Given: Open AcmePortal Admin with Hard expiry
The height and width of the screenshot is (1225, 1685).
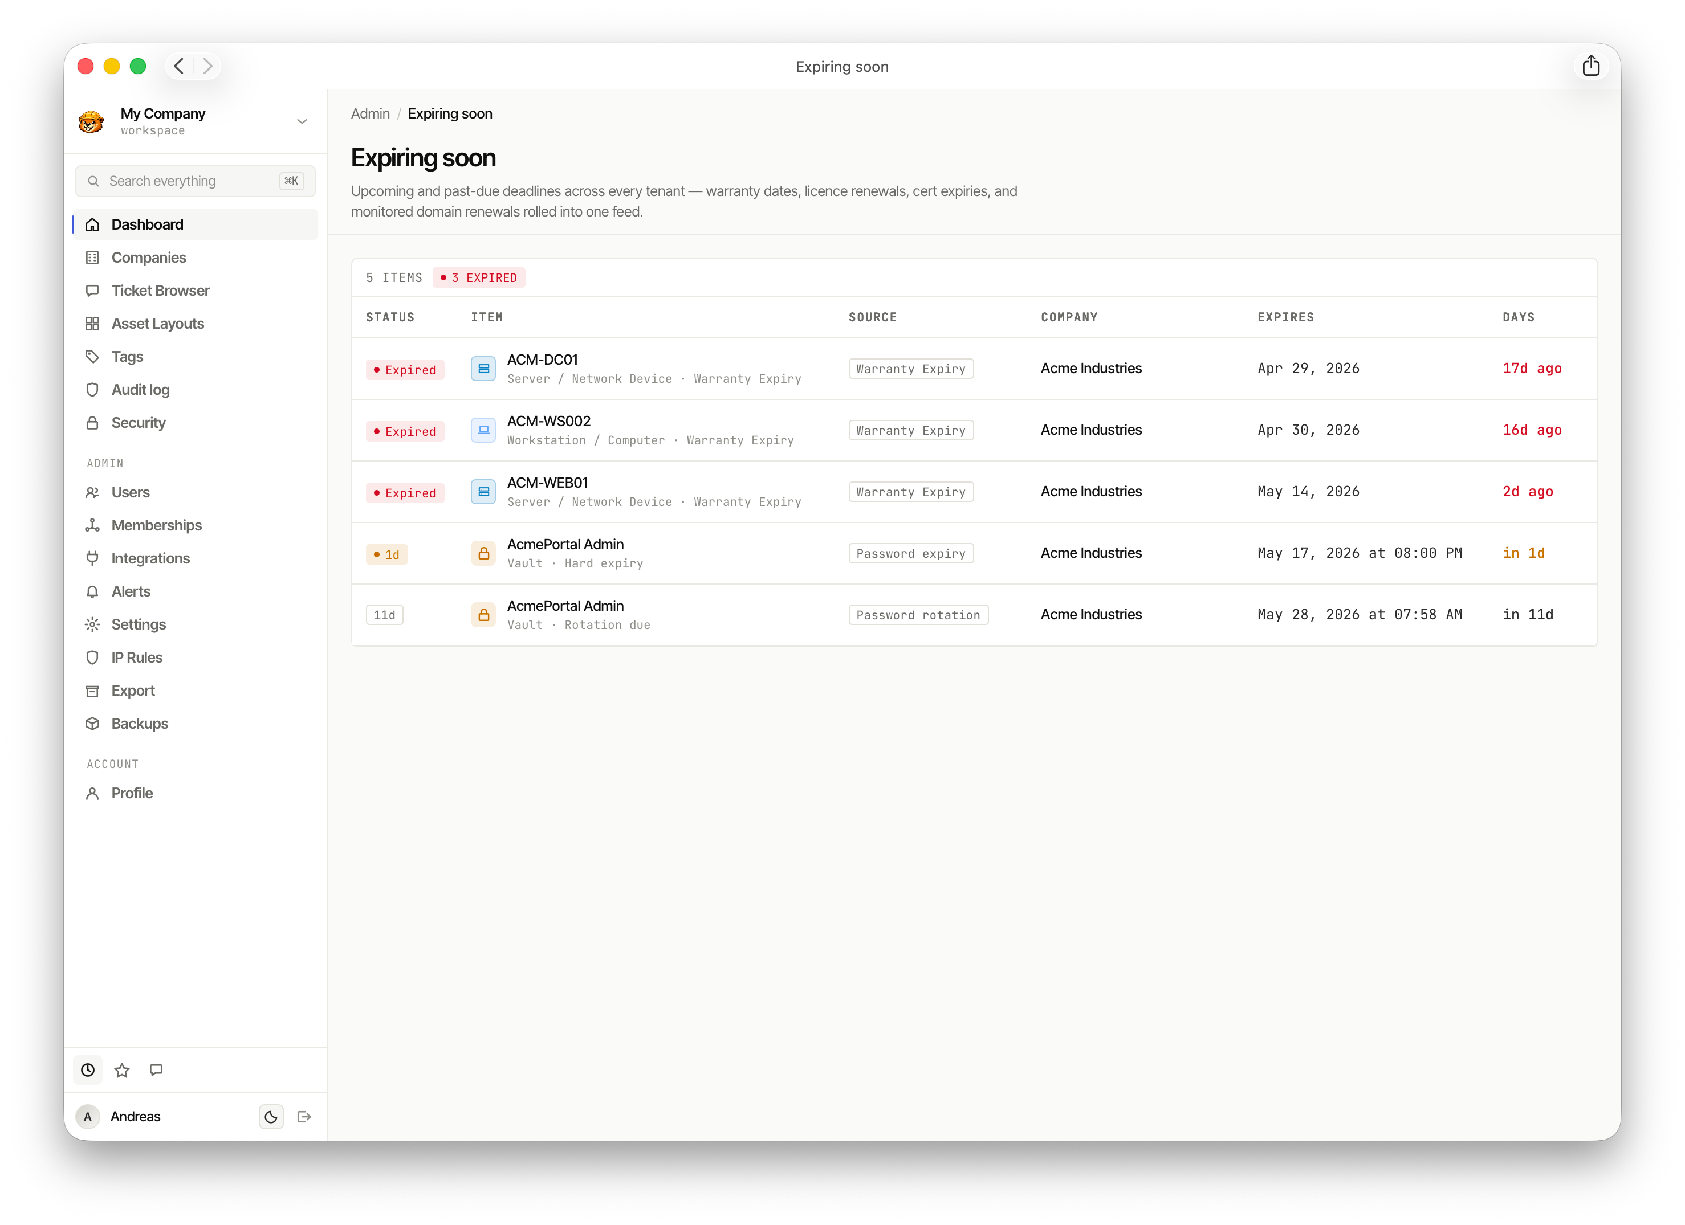Looking at the screenshot, I should click(565, 544).
